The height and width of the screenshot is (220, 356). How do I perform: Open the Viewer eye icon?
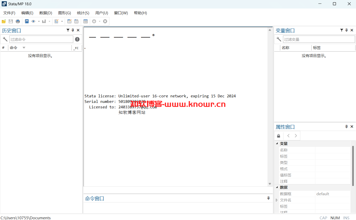tap(33, 21)
